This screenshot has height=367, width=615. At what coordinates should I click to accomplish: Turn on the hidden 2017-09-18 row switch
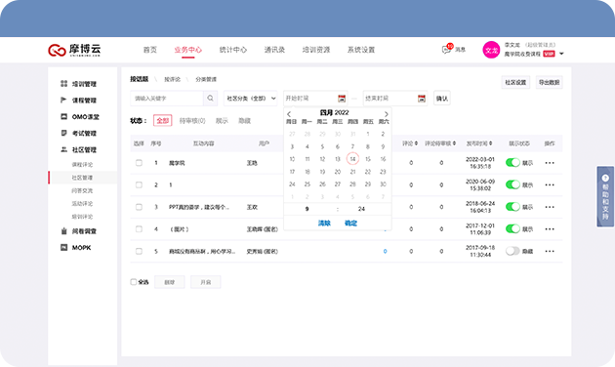pyautogui.click(x=512, y=251)
